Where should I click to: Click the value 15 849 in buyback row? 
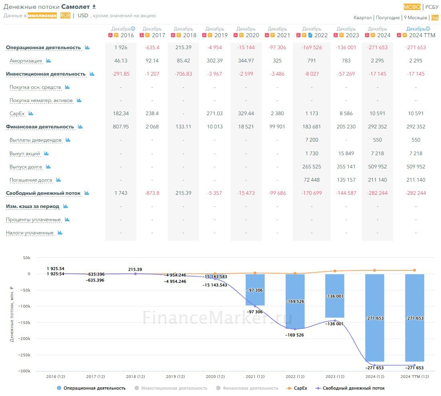(346, 154)
